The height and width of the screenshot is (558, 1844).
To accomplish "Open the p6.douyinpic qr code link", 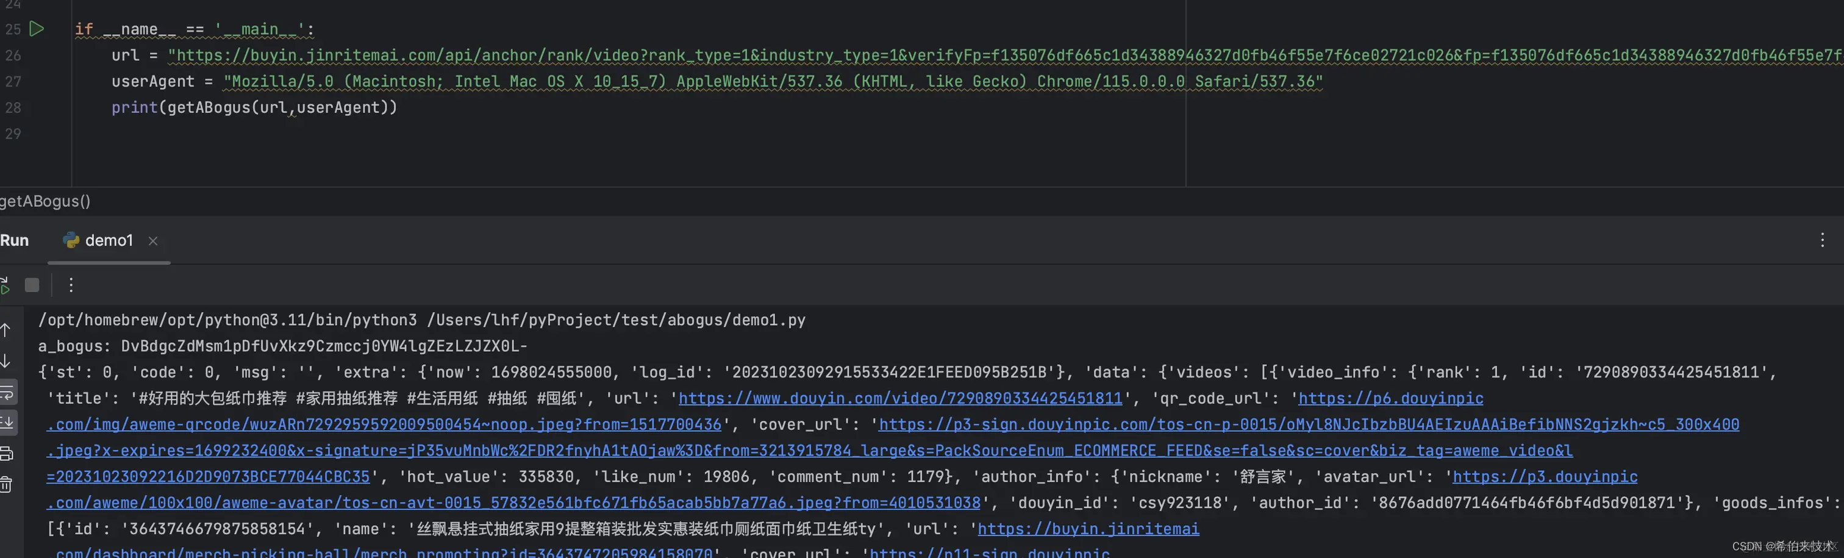I will 1390,398.
